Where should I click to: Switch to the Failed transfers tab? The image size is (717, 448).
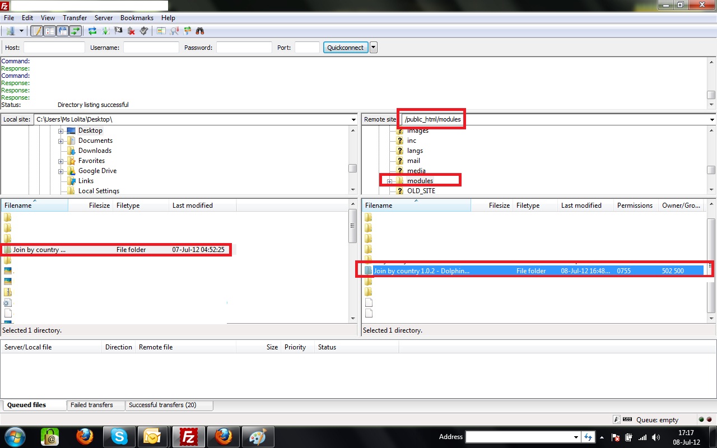(92, 405)
